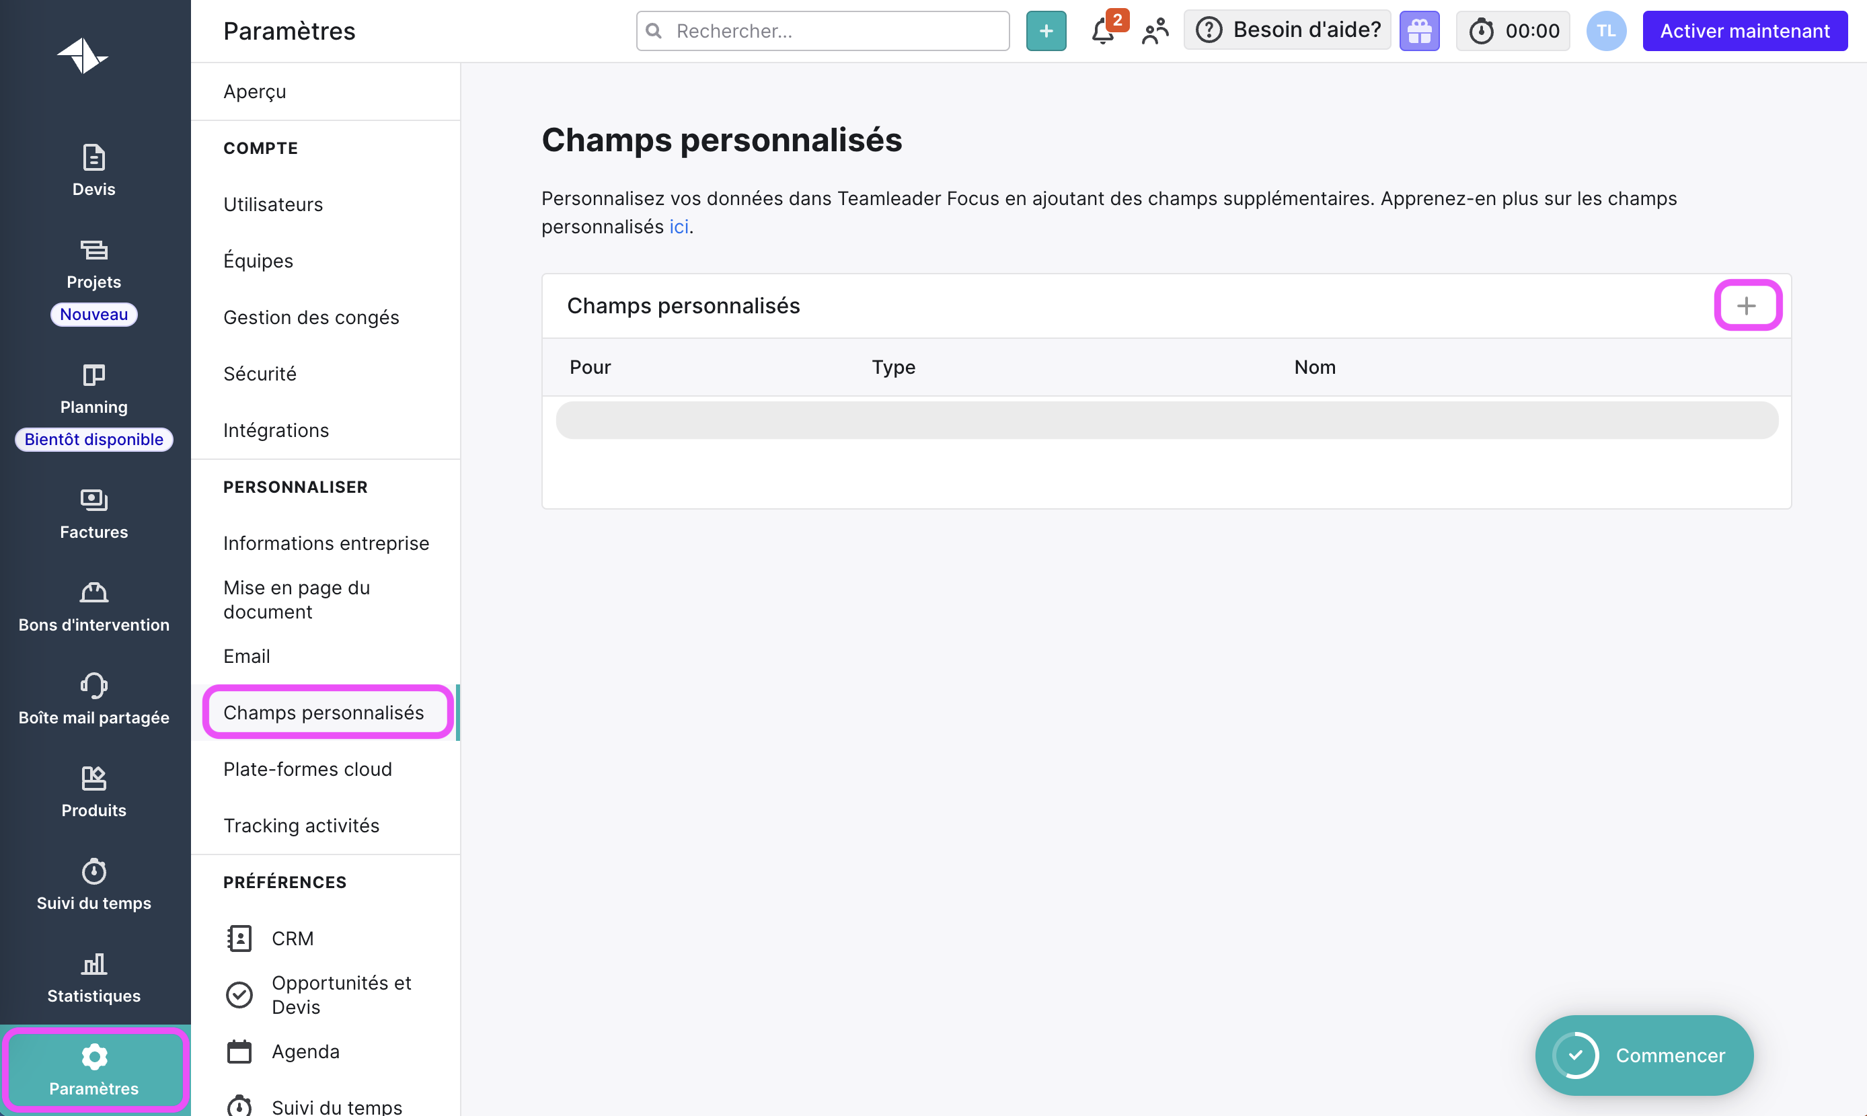Follow the 'ici' link about custom fields

tap(679, 227)
